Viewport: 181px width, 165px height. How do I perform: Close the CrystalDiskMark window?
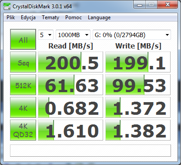[x=168, y=5]
